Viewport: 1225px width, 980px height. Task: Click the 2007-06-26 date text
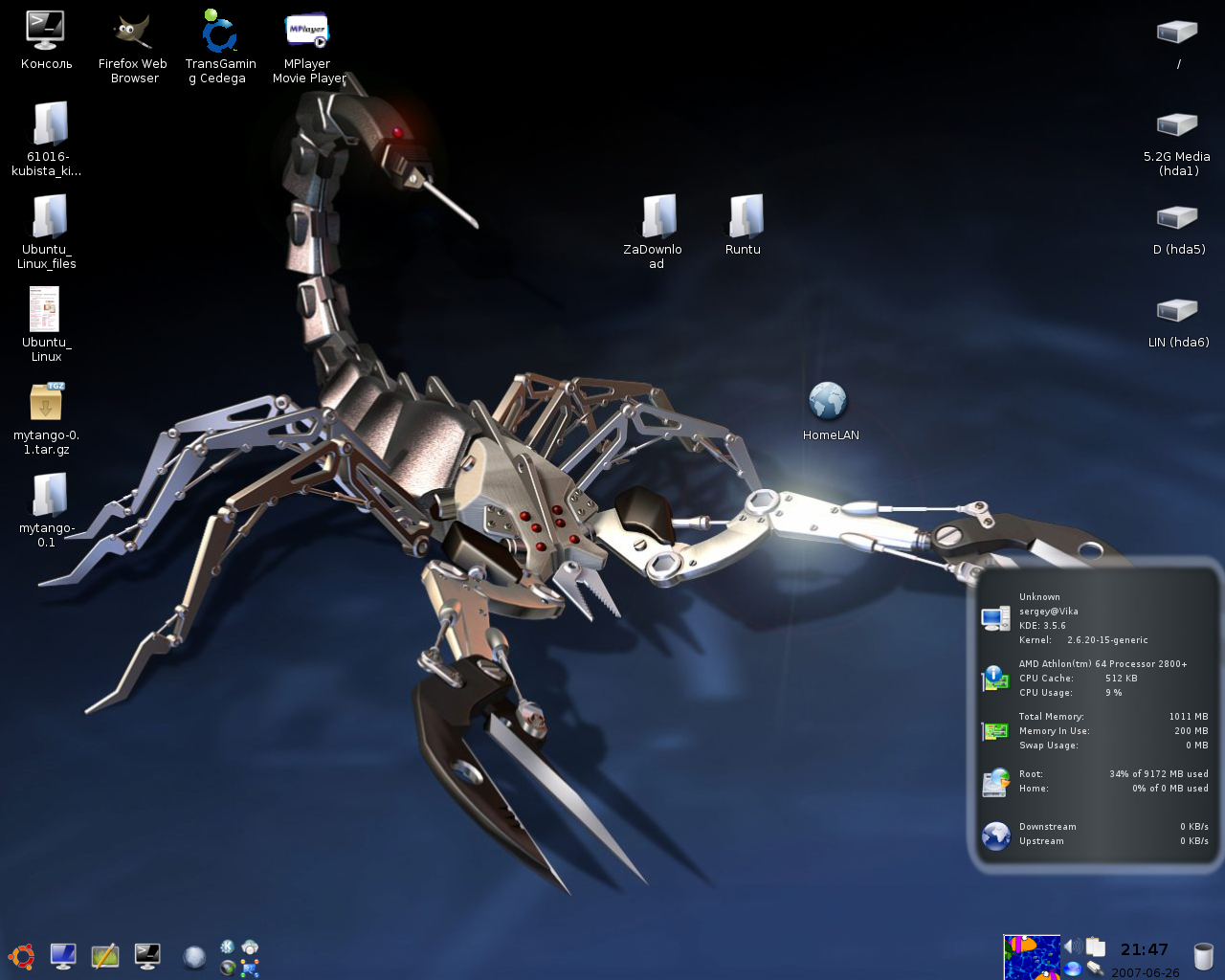1146,972
